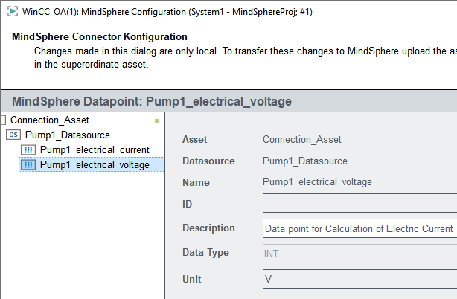The height and width of the screenshot is (299, 457).
Task: Click the asset icon left of Connection_Asset
Action: [x=3, y=120]
